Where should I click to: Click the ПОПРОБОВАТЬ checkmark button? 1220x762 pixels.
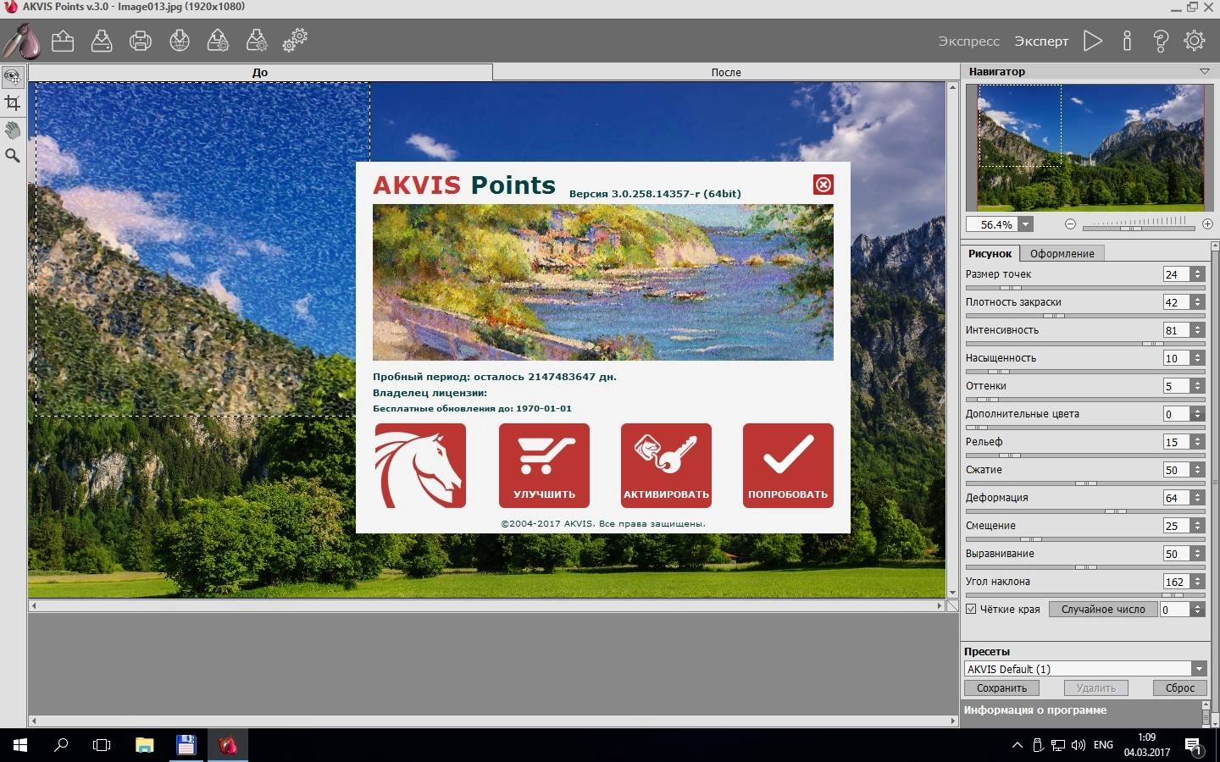[788, 466]
